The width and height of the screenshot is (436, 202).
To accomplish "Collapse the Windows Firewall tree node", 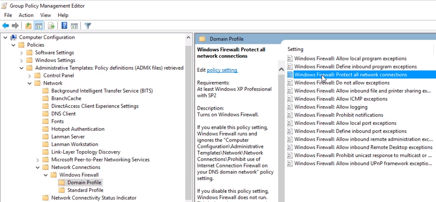I will point(46,175).
